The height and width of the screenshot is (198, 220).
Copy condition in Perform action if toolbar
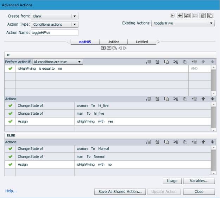[166, 62]
